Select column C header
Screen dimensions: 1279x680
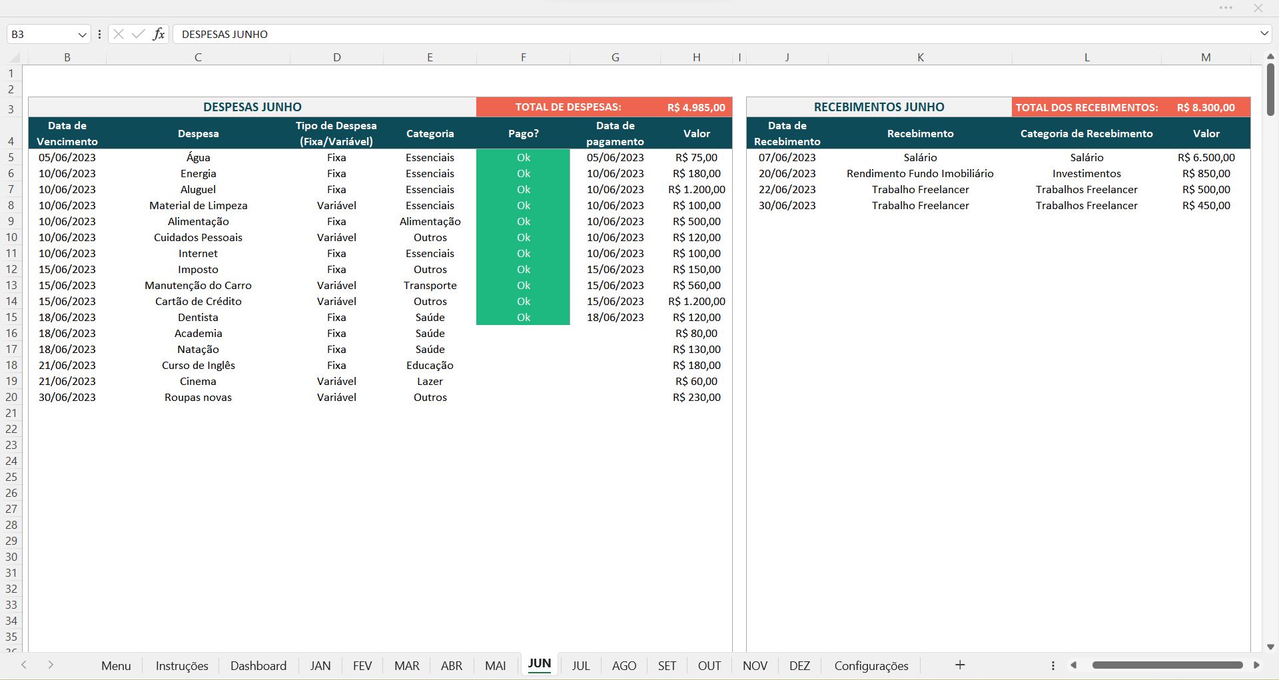tap(198, 57)
